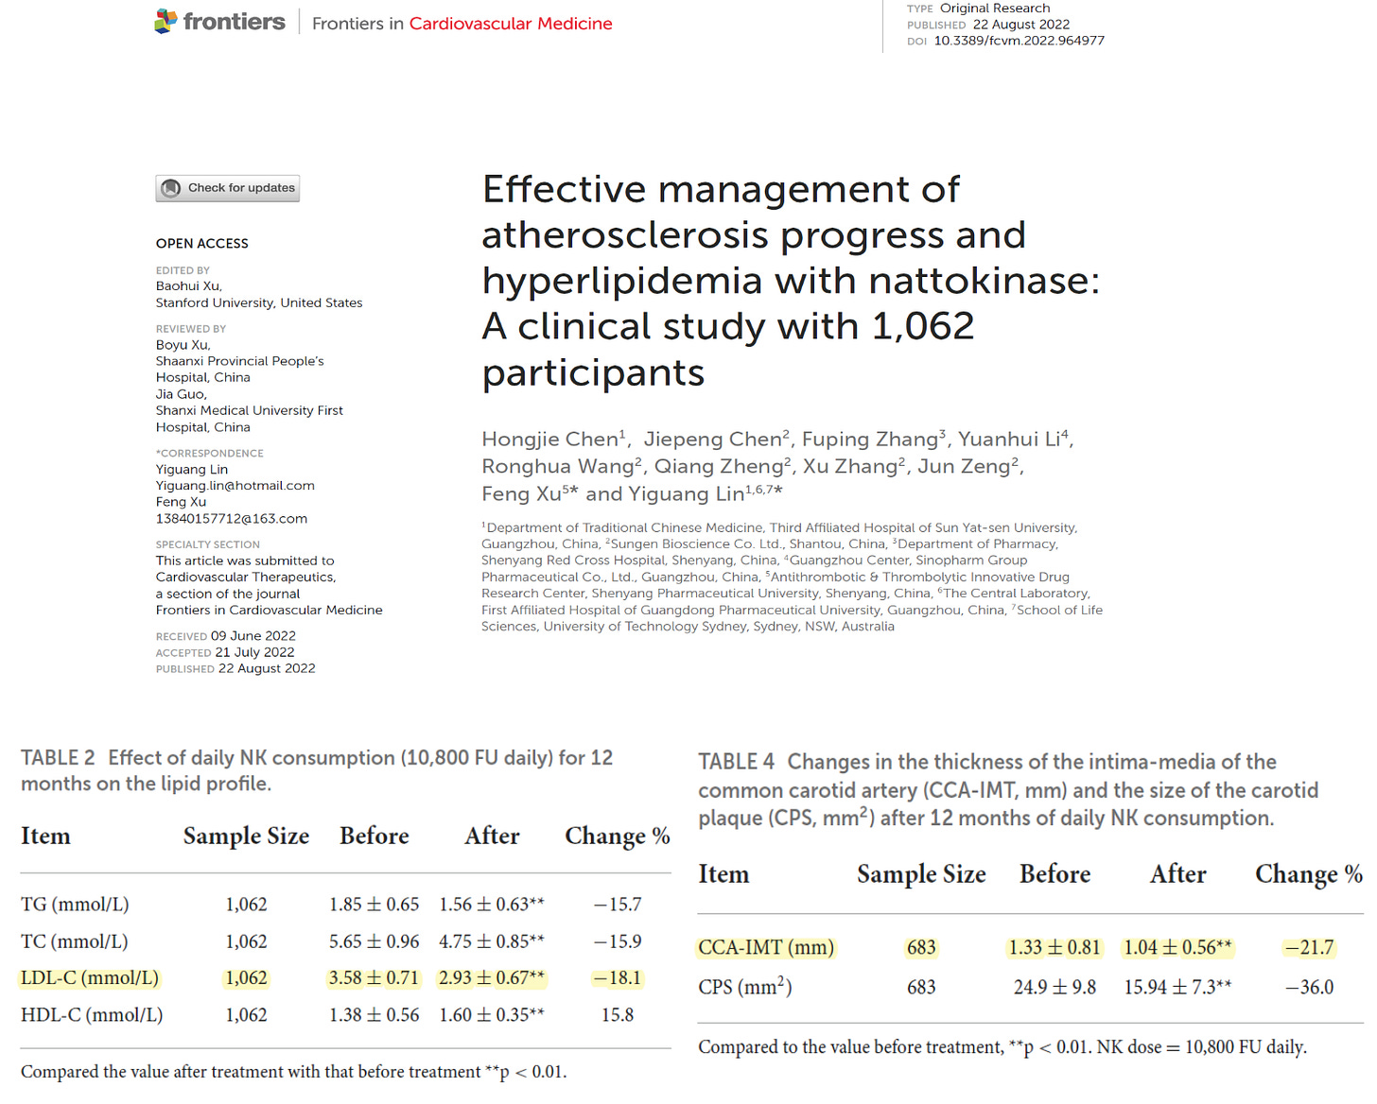Click editor name Baohui Xu

[x=188, y=286]
